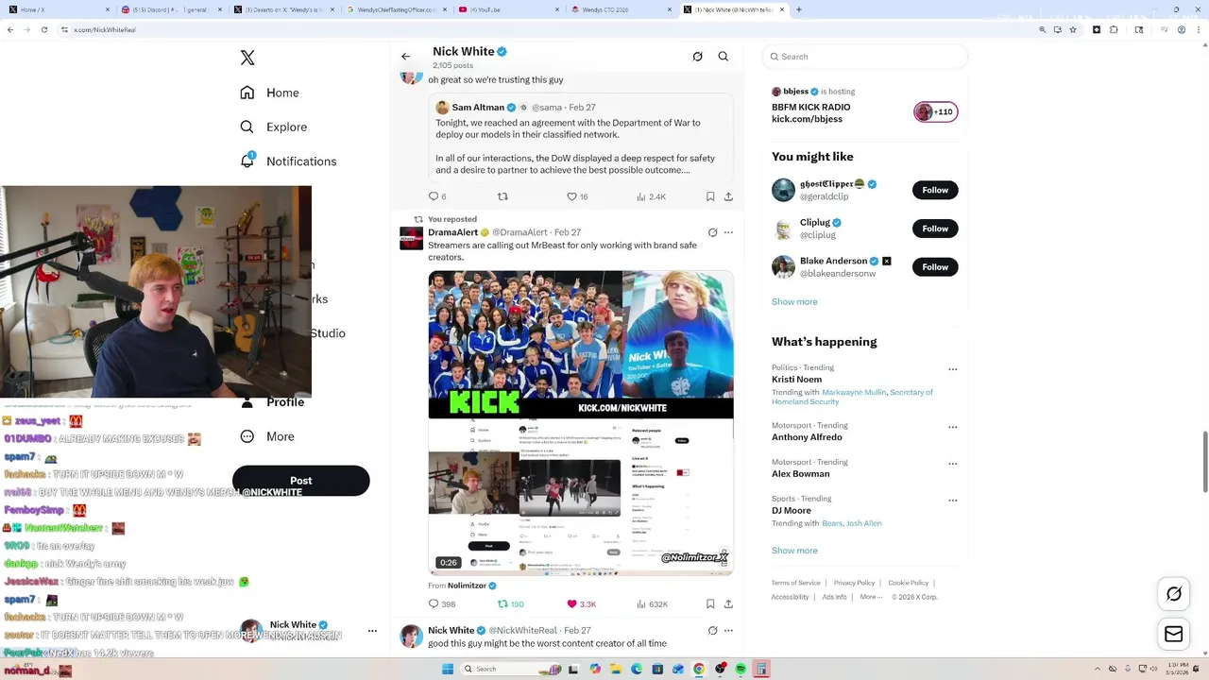Open options for Kristi Noem trend
Viewport: 1209px width, 680px height.
point(952,369)
